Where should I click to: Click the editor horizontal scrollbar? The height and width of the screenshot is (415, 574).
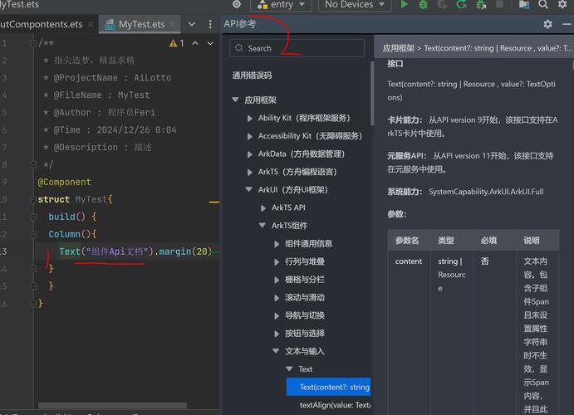click(112, 406)
